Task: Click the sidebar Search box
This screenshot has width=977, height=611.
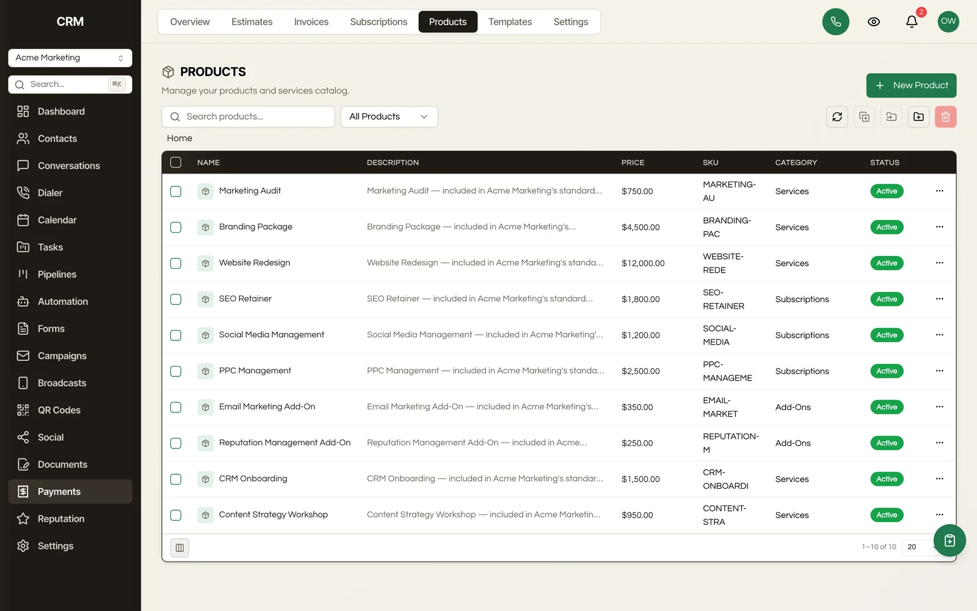Action: tap(70, 84)
